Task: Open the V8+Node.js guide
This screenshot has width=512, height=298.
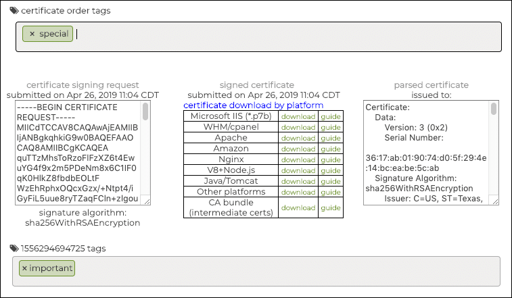Action: (x=331, y=170)
